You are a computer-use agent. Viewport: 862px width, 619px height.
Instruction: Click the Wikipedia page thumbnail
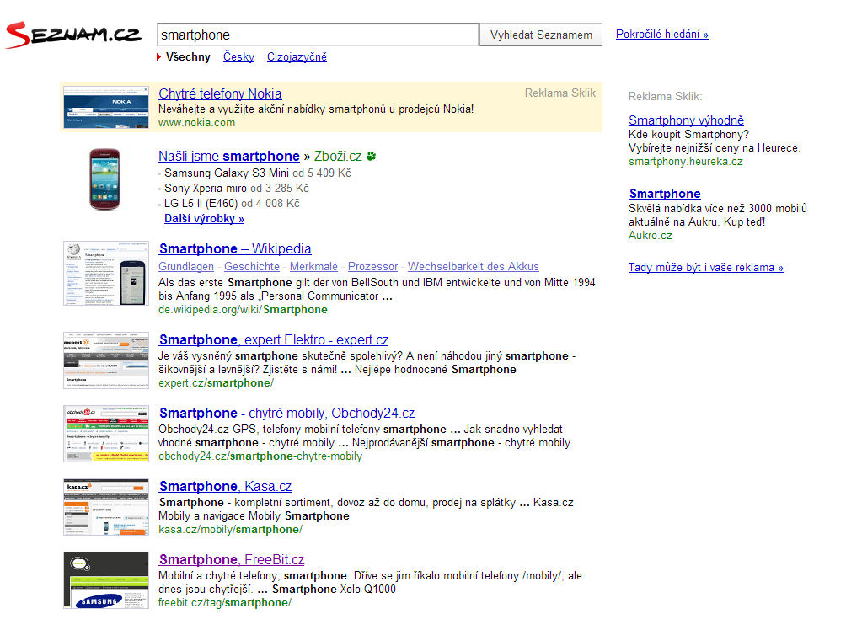point(106,273)
